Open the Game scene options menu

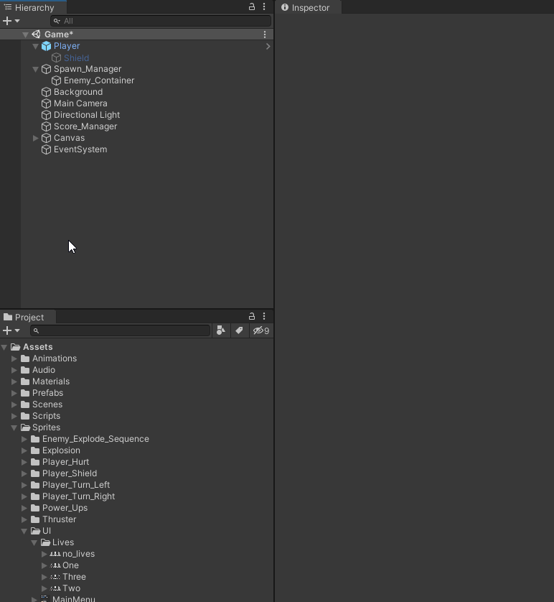tap(265, 34)
